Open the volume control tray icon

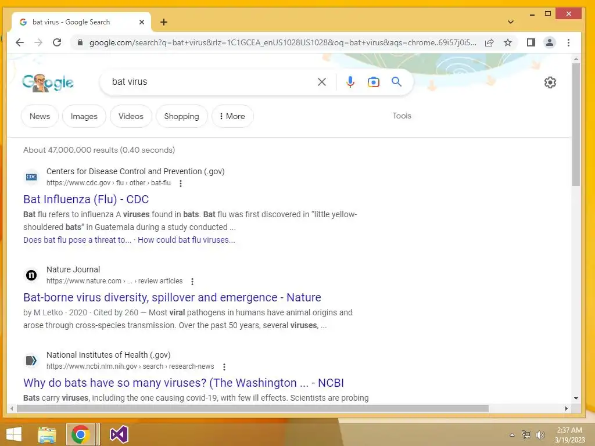coord(540,434)
